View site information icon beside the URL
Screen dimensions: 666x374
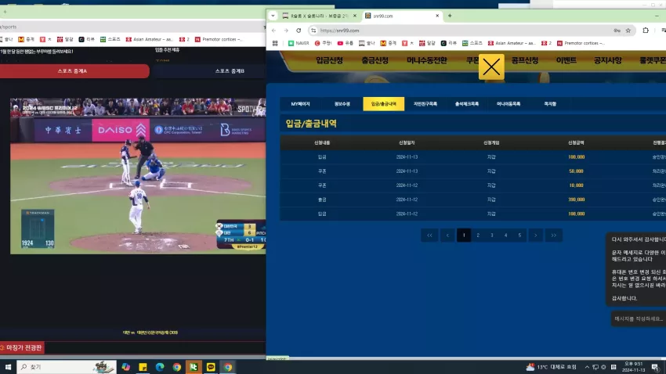[x=313, y=31]
